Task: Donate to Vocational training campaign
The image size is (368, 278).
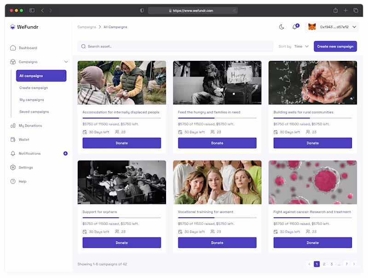Action: point(217,243)
